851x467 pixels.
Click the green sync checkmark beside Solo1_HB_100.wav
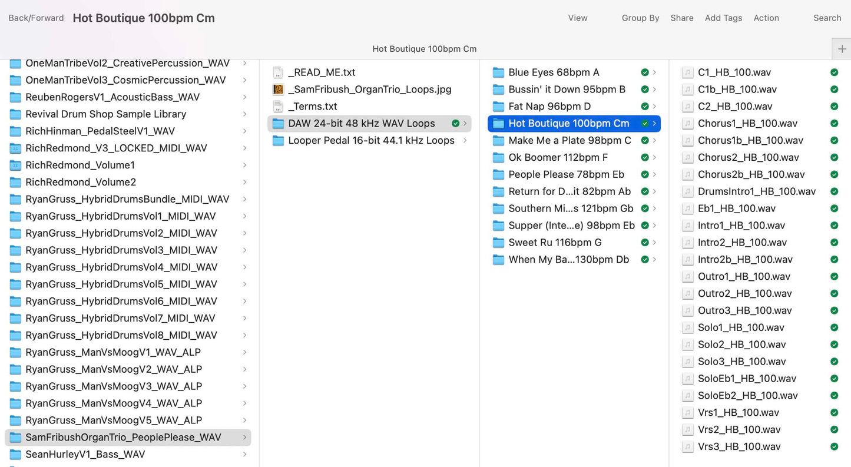834,327
